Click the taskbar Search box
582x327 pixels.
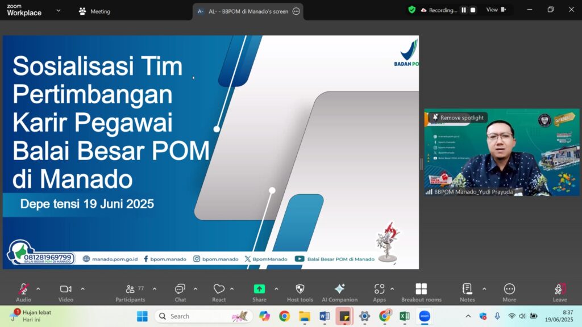203,316
